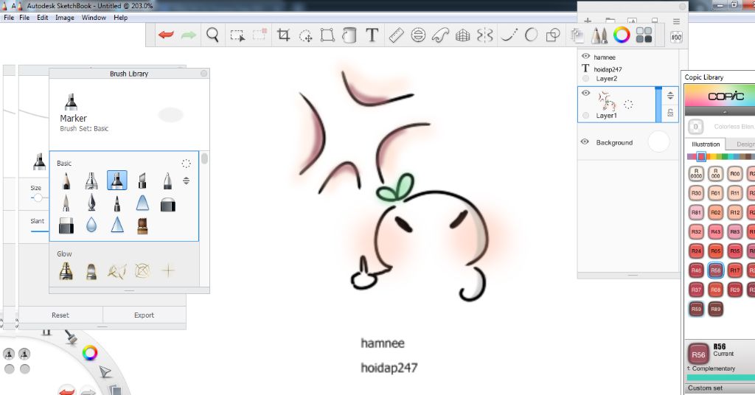Image resolution: width=755 pixels, height=395 pixels.
Task: Pick the Pencil brush in Basic set
Action: click(66, 181)
